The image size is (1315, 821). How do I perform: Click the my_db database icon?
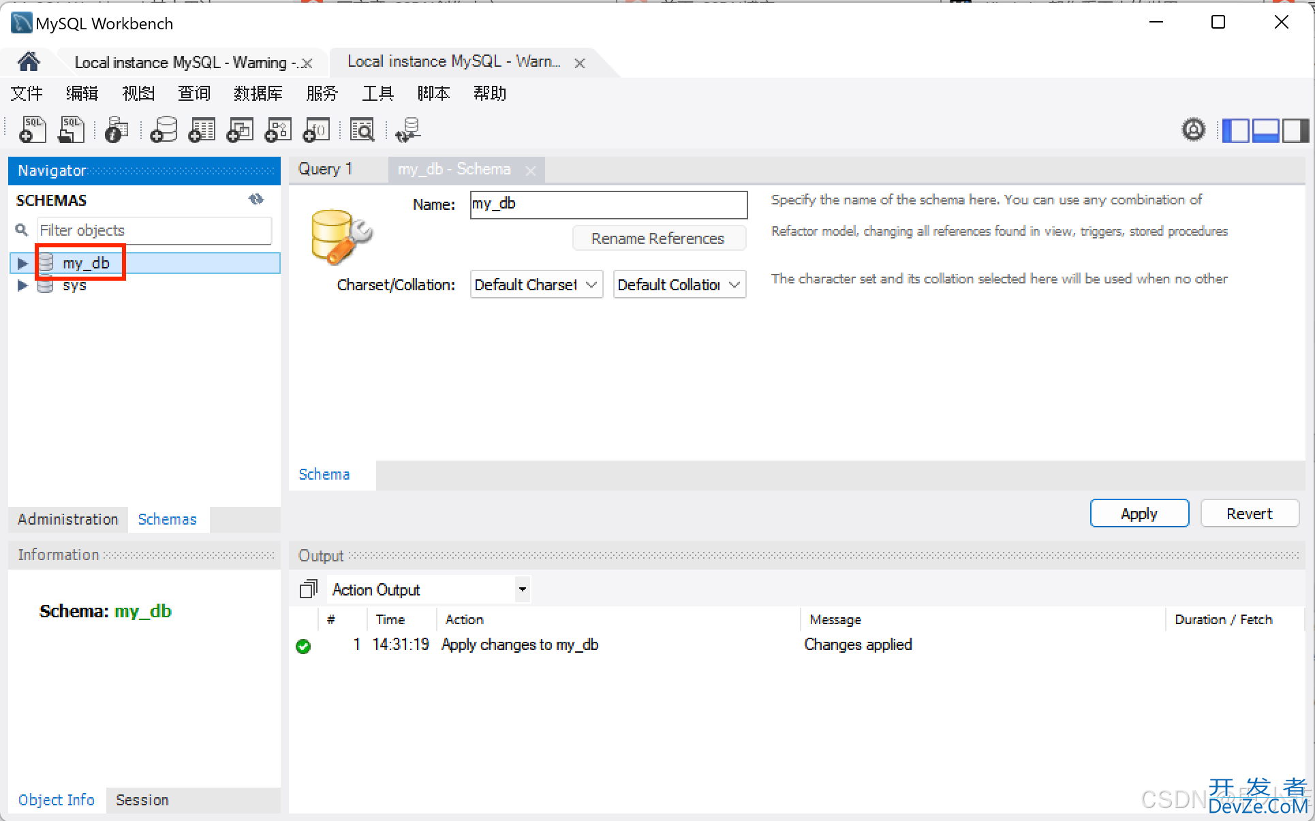coord(46,263)
